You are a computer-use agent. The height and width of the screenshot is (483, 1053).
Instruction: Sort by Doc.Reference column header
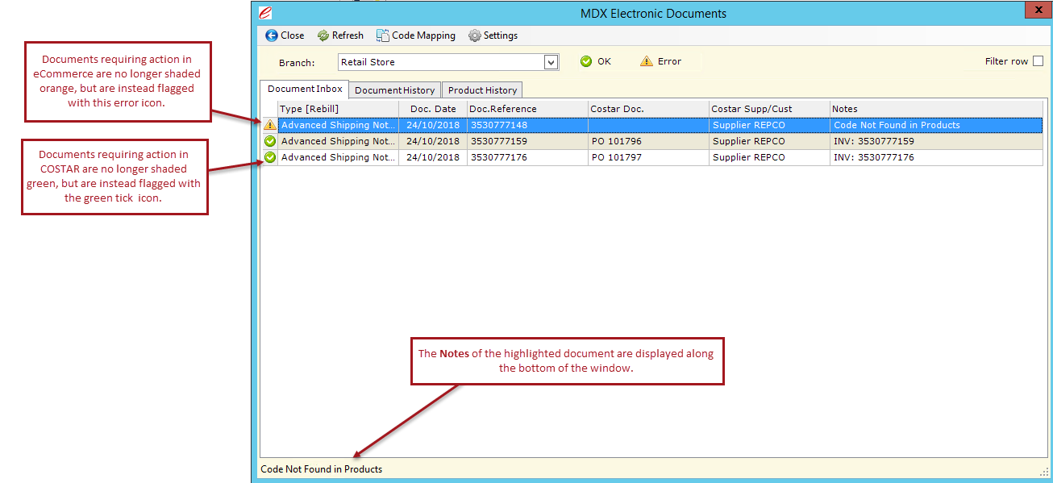coord(527,109)
